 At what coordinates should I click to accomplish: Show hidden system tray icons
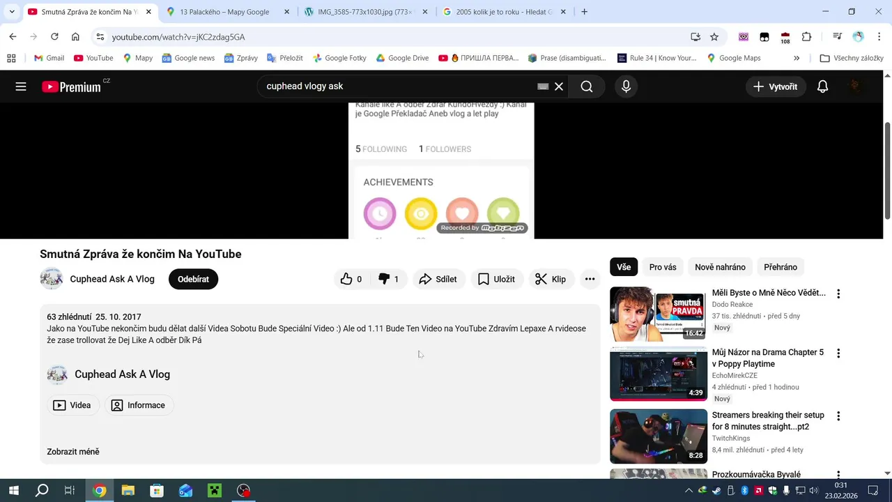[689, 490]
